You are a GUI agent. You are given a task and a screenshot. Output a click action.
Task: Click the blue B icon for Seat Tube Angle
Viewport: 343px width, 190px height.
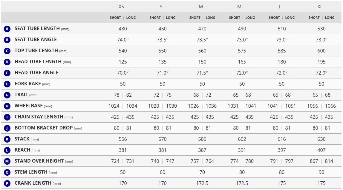tap(7, 40)
